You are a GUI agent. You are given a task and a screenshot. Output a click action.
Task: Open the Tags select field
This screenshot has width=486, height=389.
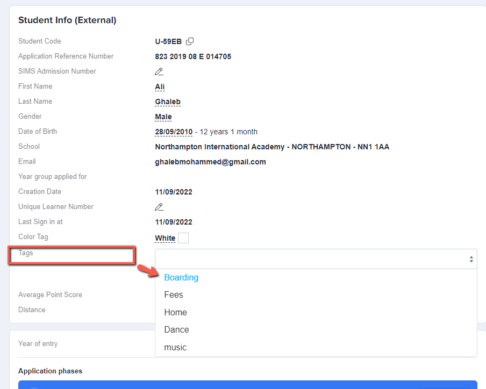click(x=316, y=259)
